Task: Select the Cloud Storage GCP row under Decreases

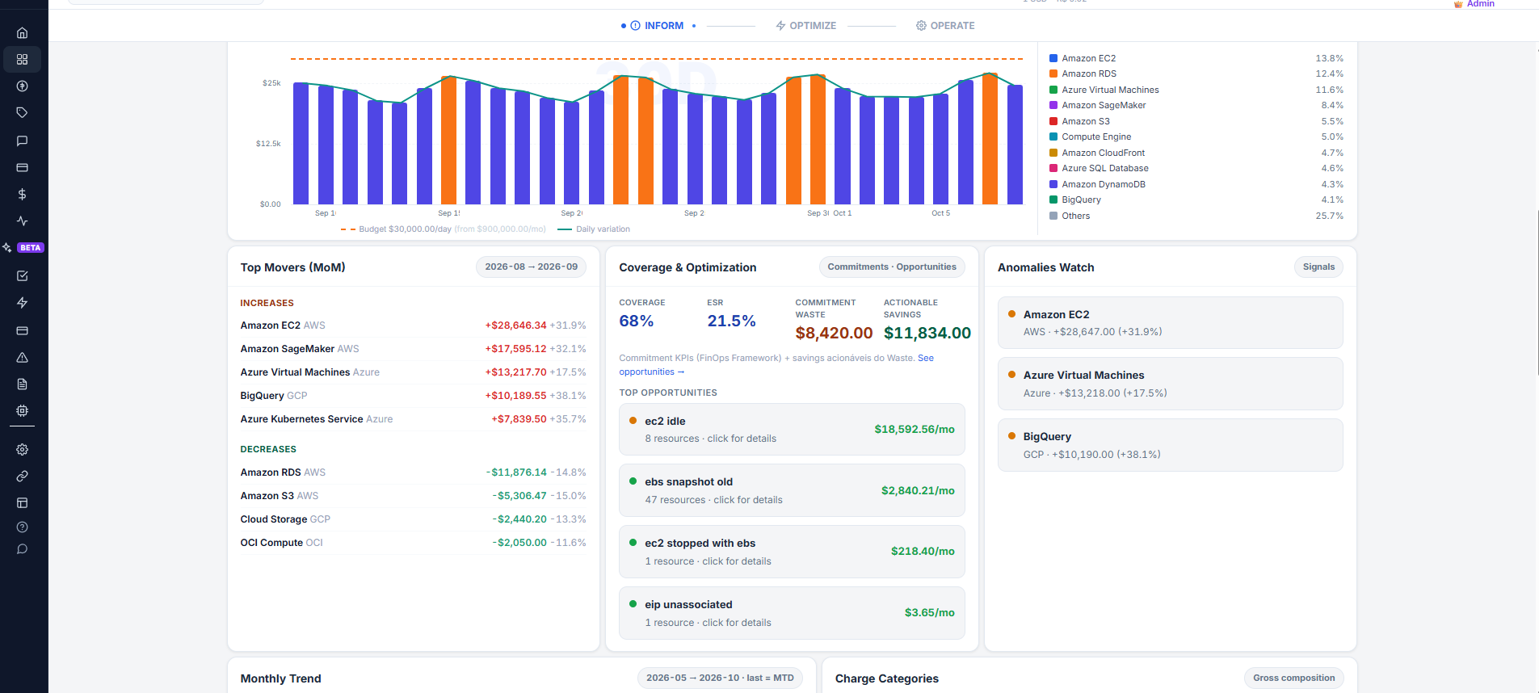Action: [413, 519]
